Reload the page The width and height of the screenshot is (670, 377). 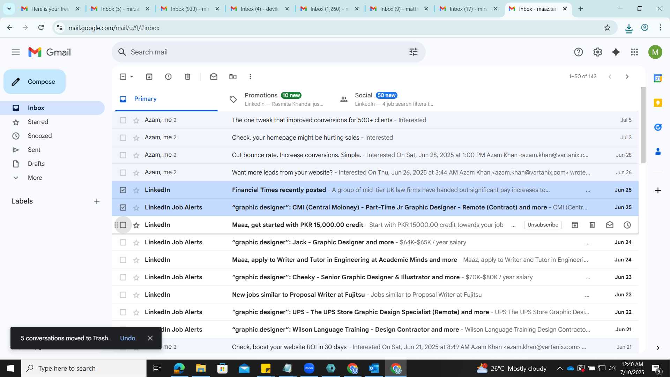pyautogui.click(x=41, y=28)
